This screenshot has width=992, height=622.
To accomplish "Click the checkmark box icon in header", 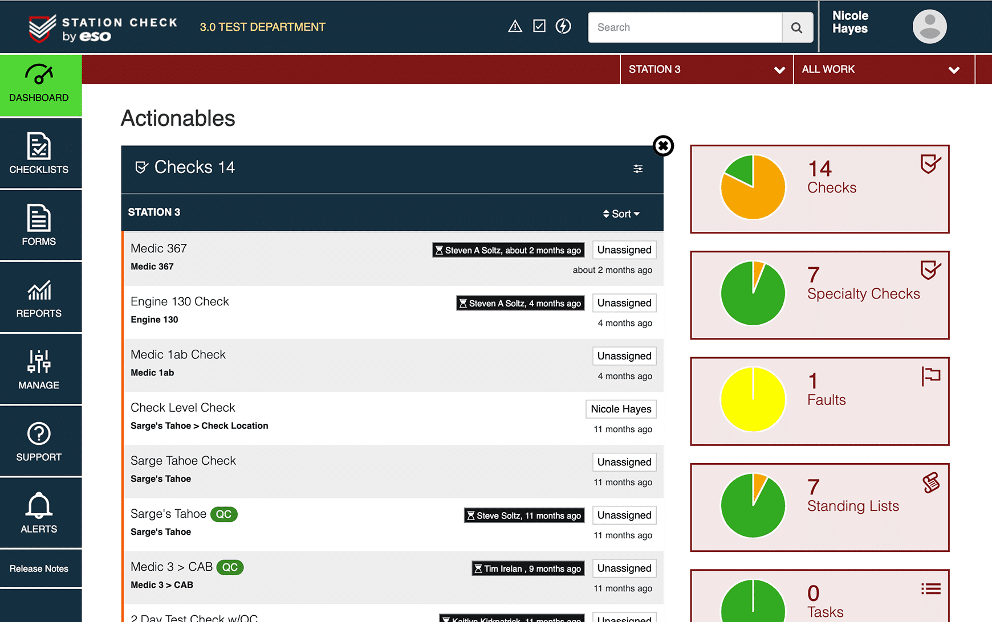I will [x=539, y=26].
